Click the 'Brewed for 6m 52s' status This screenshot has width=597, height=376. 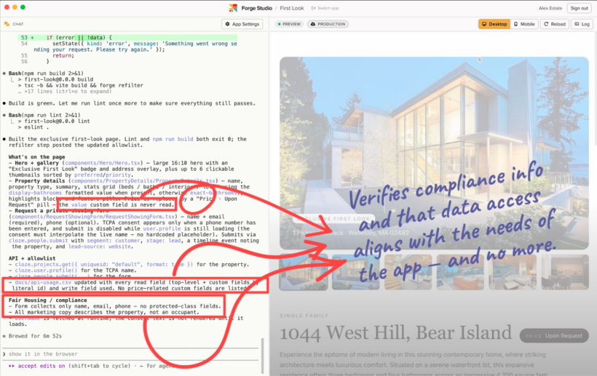coord(35,336)
